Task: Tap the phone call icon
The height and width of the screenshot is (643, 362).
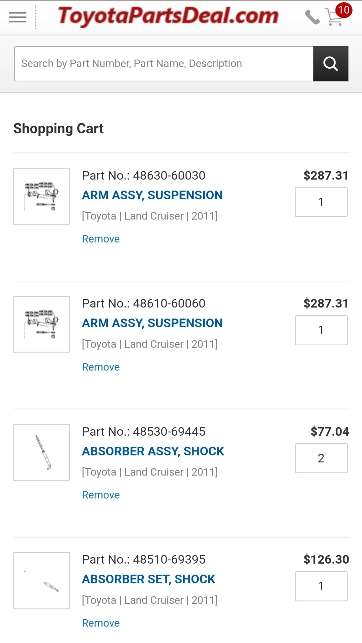Action: [312, 17]
